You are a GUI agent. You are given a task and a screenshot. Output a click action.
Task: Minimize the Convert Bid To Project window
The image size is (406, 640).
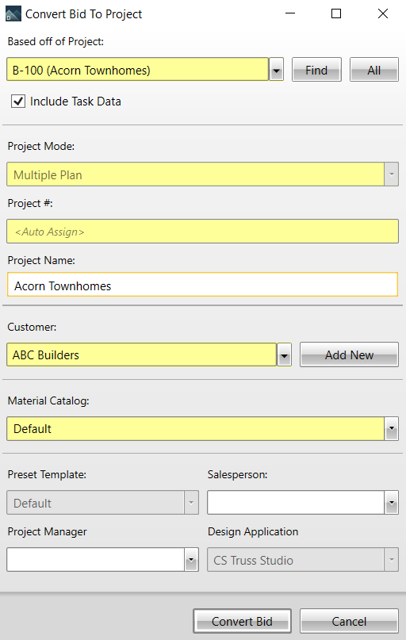[290, 13]
